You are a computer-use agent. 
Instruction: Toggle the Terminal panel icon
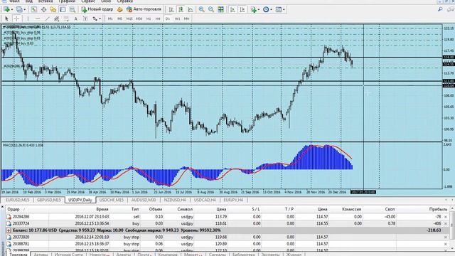click(63, 9)
